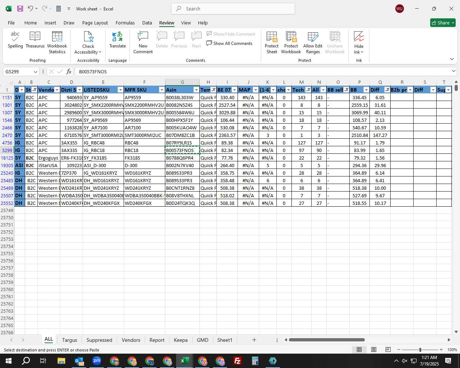Open the Hide Ink dropdown
This screenshot has width=460, height=368.
coord(359,43)
